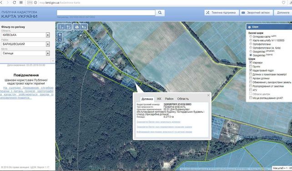
Task: Toggle the VPN badge in address bar
Action: pos(30,3)
